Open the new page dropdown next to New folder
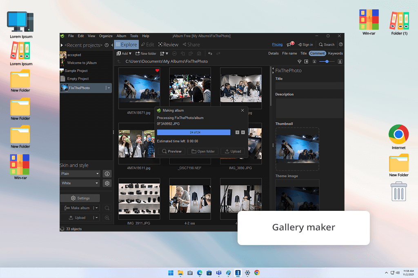 (164, 53)
